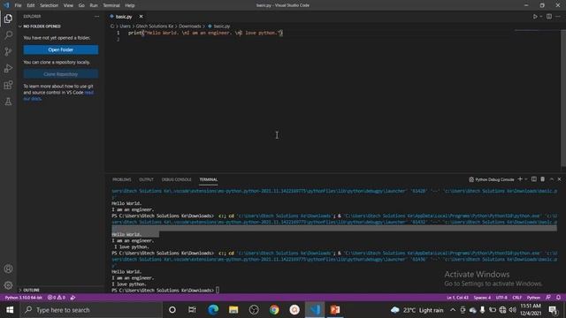Open the Help menu

coord(130,5)
